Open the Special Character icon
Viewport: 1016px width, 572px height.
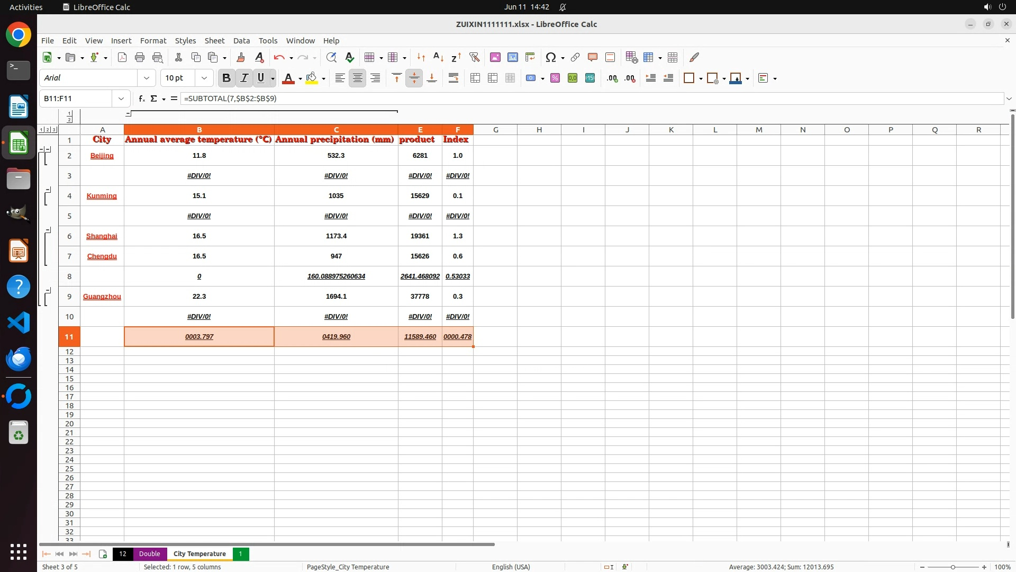(550, 57)
